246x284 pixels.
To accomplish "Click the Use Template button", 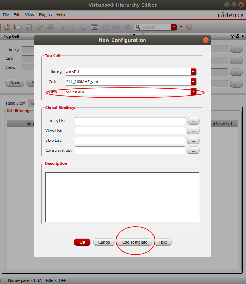I will (134, 242).
